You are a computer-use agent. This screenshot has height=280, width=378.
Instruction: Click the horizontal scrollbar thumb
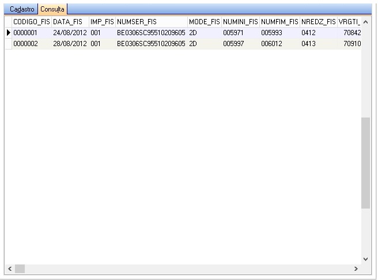pos(20,268)
